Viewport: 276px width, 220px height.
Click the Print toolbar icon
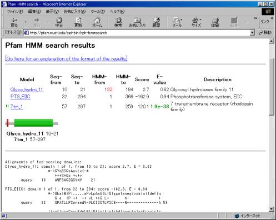point(215,22)
